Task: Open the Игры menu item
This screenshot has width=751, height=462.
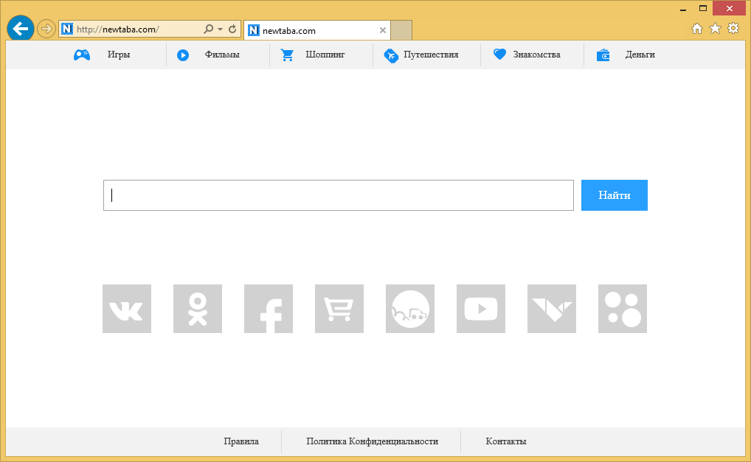Action: 118,55
